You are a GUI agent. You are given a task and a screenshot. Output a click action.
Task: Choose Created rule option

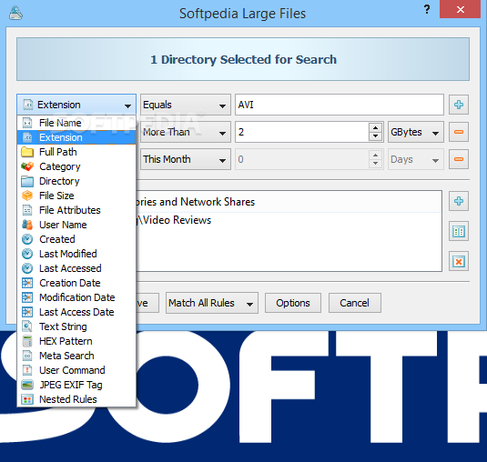tap(76, 239)
